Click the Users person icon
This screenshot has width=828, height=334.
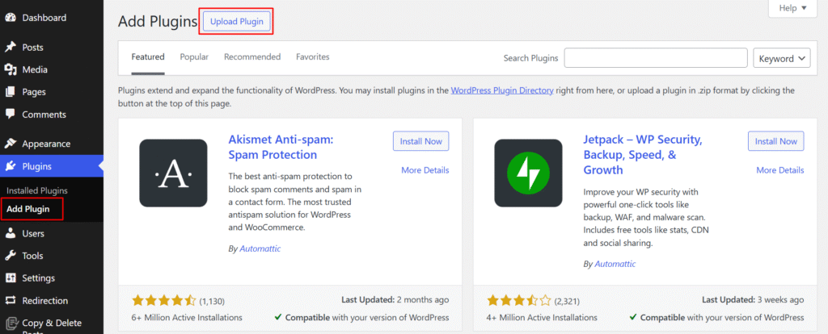[x=10, y=233]
